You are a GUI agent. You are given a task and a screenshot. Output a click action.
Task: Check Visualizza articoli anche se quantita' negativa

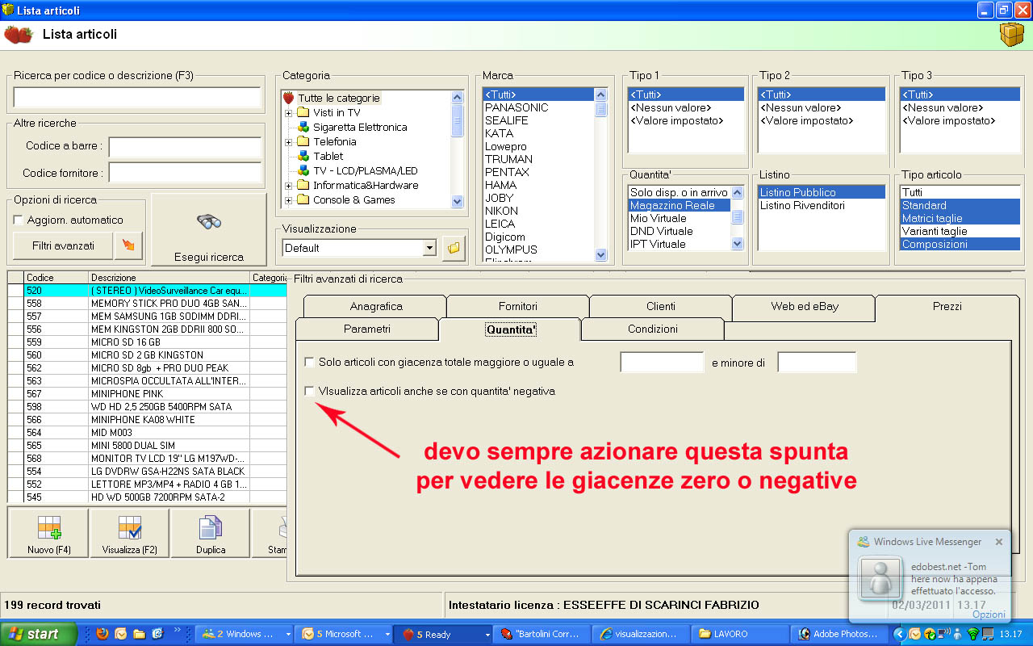tap(309, 391)
